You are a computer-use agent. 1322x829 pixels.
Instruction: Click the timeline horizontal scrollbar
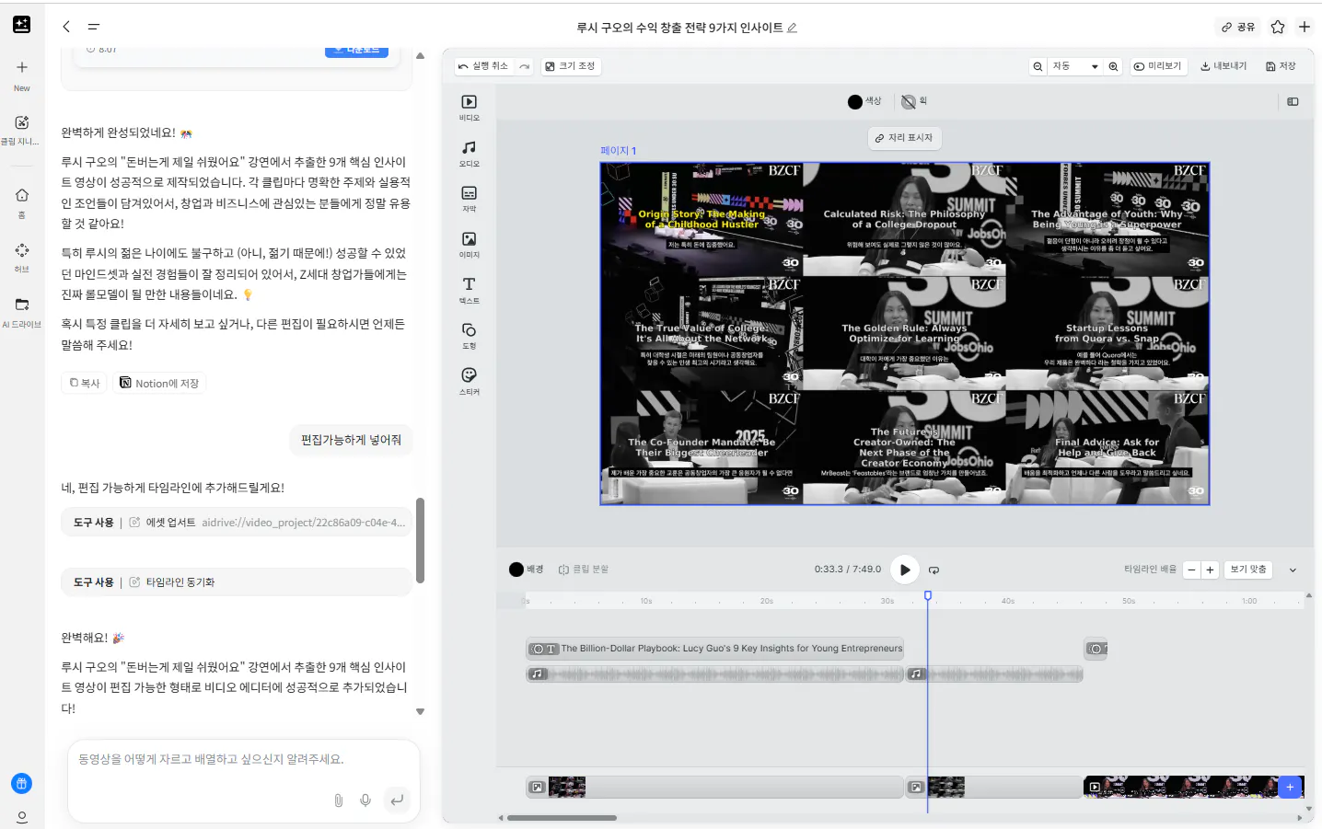[562, 818]
